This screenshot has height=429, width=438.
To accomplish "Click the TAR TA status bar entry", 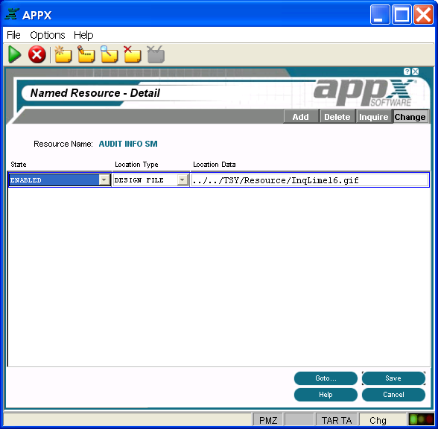I will (337, 420).
